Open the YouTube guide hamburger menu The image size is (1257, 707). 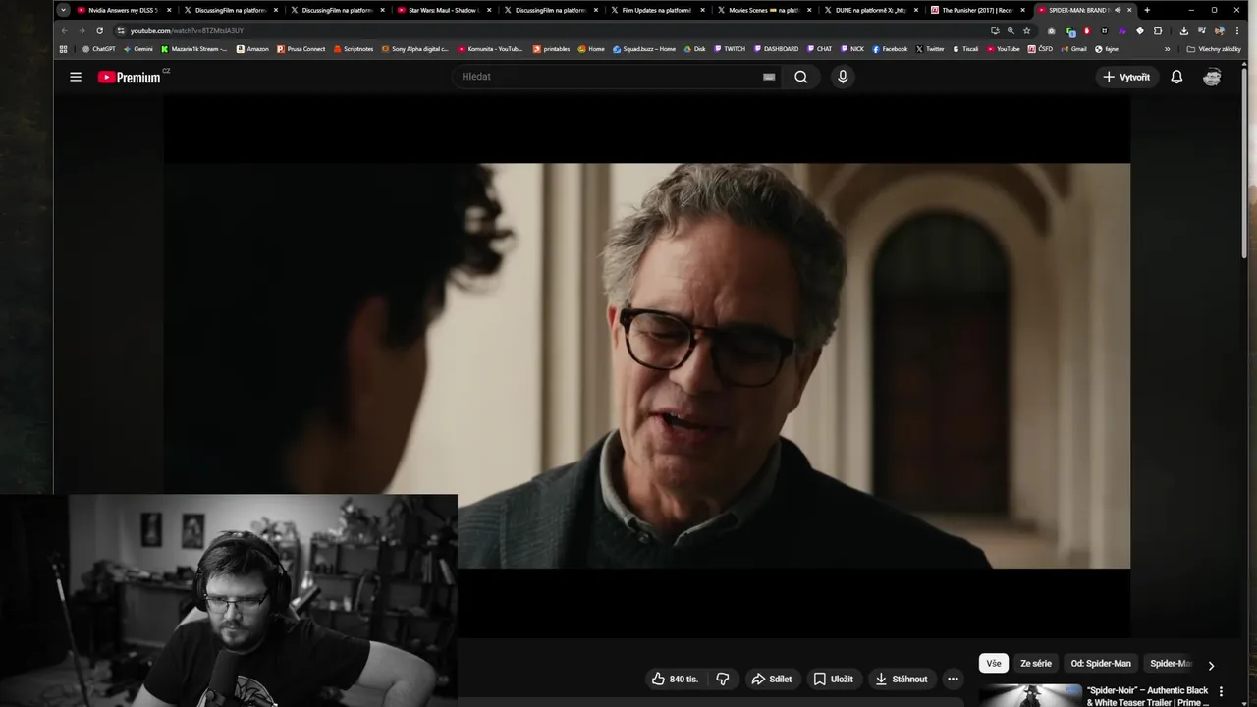[76, 77]
